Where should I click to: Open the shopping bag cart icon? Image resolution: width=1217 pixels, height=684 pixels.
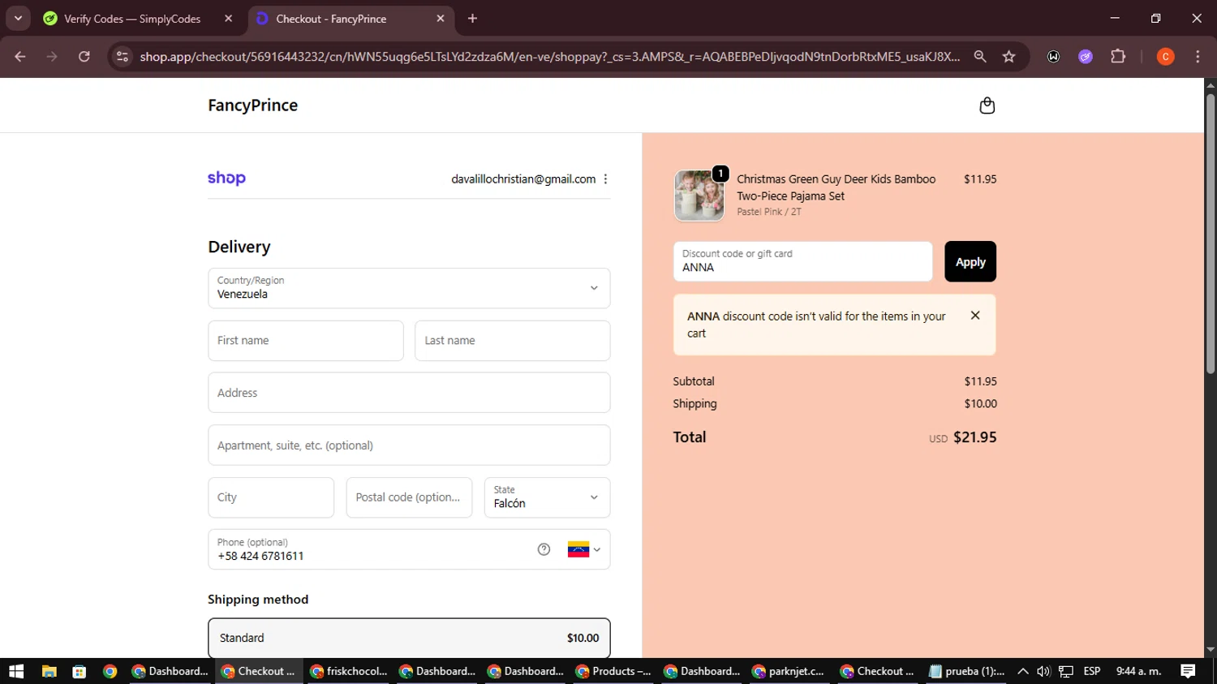pyautogui.click(x=987, y=105)
